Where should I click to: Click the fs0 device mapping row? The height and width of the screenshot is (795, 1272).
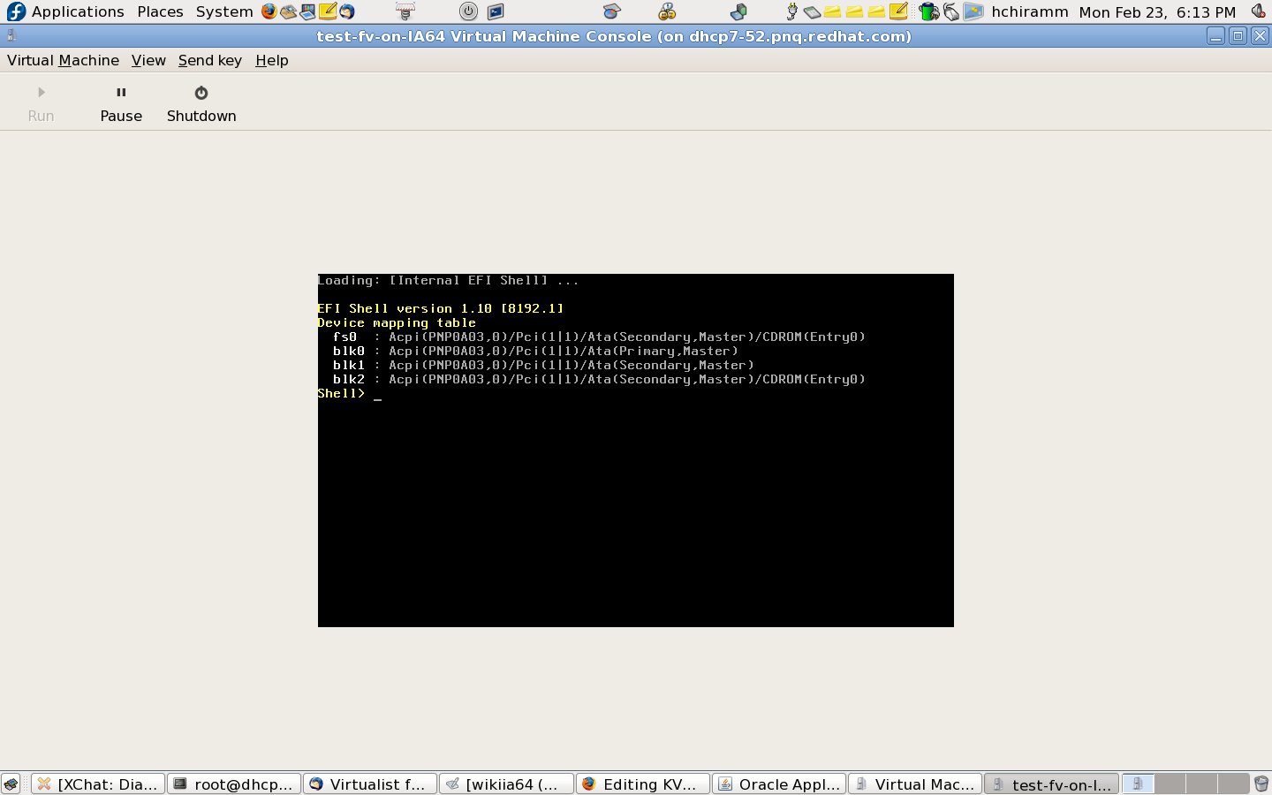[599, 337]
